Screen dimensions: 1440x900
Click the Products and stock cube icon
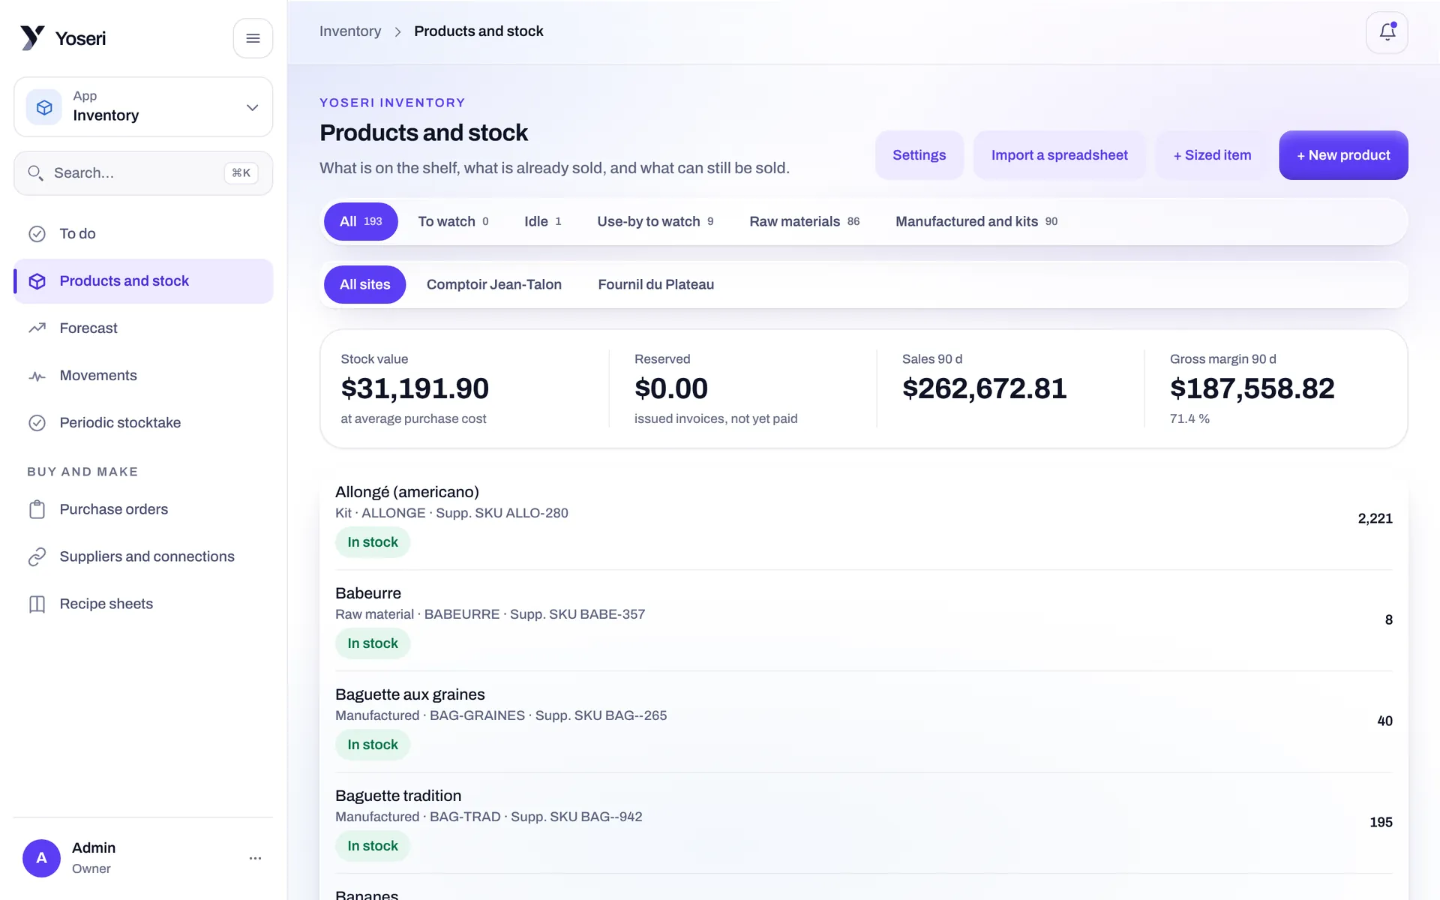click(37, 281)
